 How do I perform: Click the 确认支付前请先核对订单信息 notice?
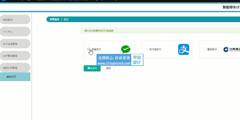(99, 31)
